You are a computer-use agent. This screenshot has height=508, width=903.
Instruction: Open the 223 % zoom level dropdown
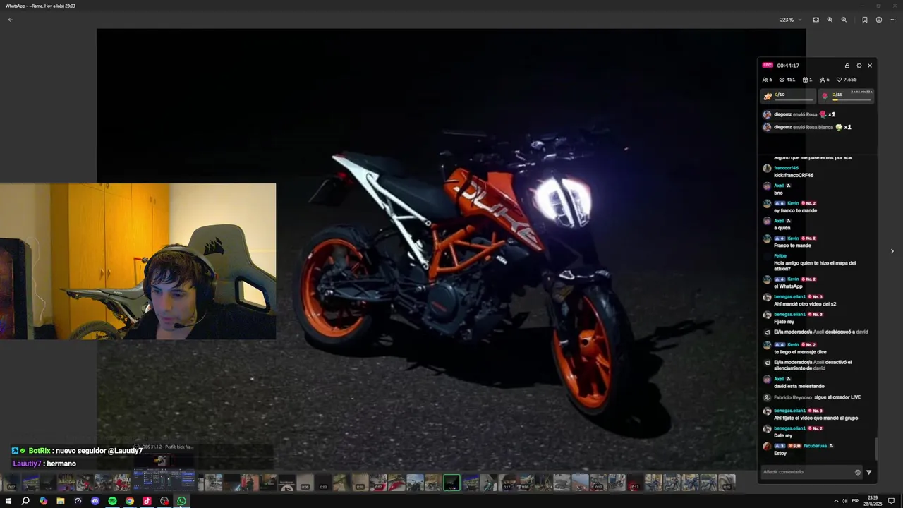[x=791, y=20]
